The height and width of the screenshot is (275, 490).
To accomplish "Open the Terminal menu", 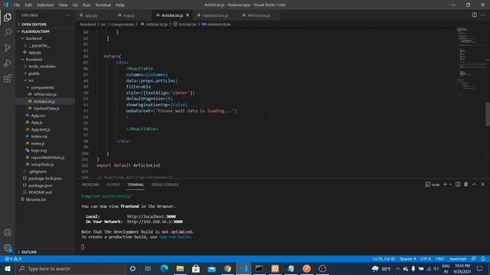I will click(103, 5).
